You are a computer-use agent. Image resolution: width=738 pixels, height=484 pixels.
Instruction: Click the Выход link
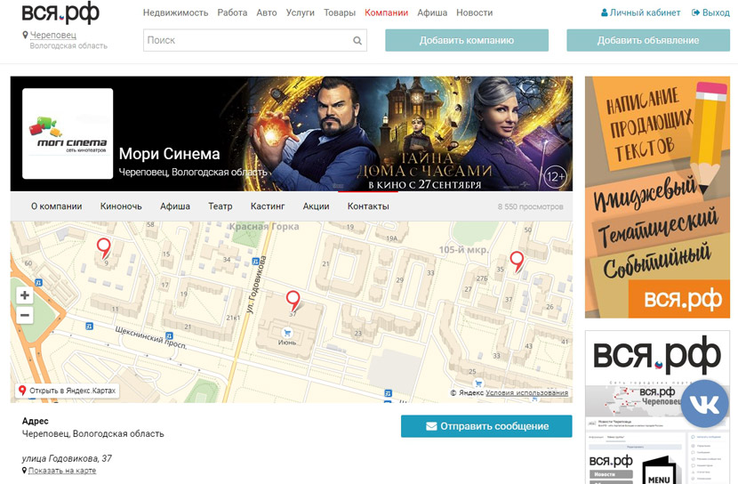(x=716, y=12)
